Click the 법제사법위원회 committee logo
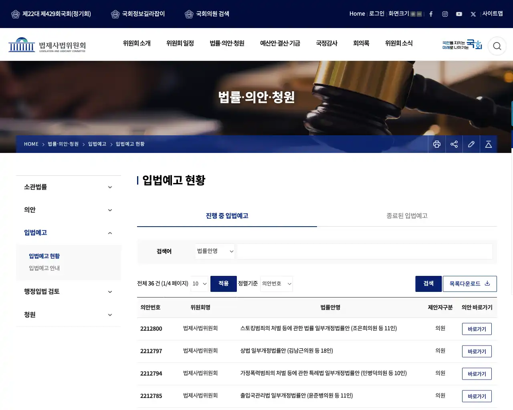 pos(47,45)
